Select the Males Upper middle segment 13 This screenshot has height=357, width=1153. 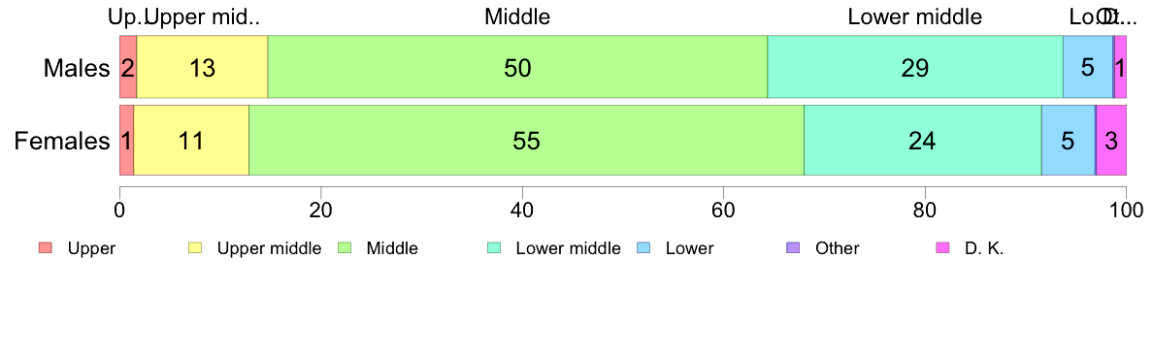click(202, 67)
